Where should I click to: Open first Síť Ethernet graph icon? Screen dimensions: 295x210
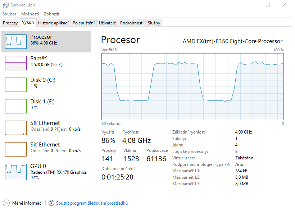pyautogui.click(x=16, y=128)
